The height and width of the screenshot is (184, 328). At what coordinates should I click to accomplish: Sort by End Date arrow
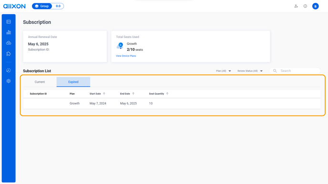[x=133, y=94]
